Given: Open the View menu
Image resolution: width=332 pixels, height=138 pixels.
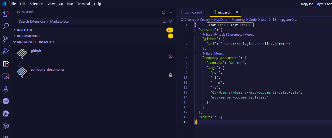Looking at the screenshot, I should [x=51, y=4].
